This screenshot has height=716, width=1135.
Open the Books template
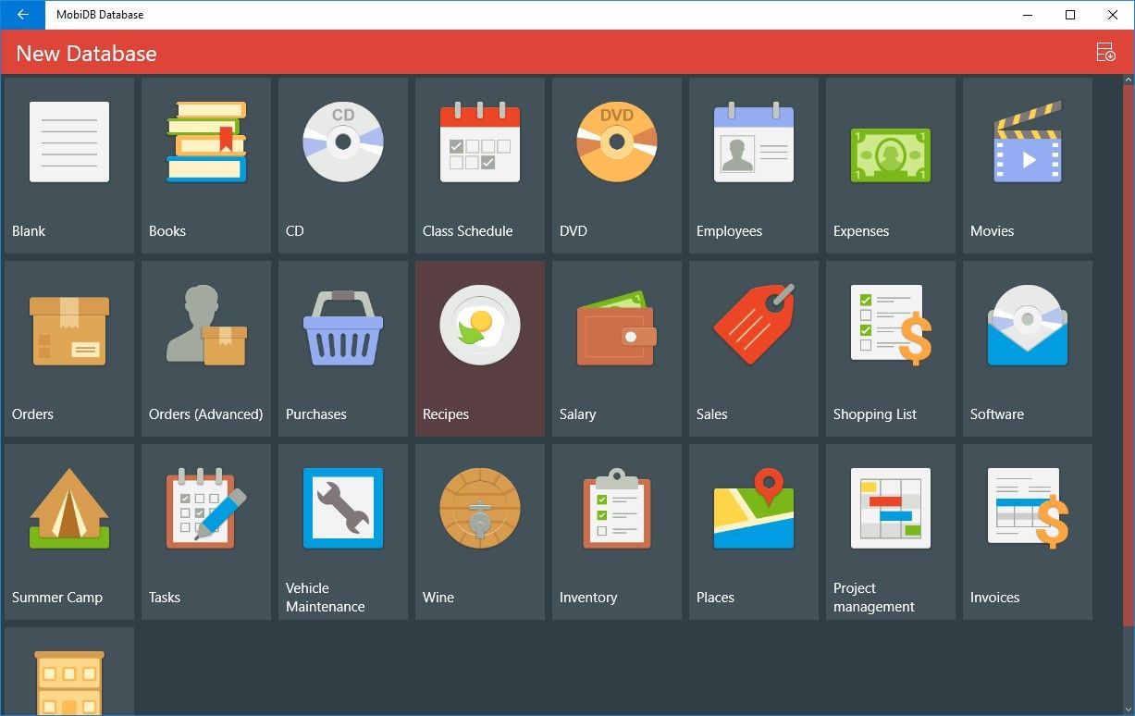(205, 165)
